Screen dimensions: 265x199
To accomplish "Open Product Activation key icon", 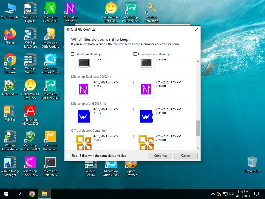I will tap(151, 13).
